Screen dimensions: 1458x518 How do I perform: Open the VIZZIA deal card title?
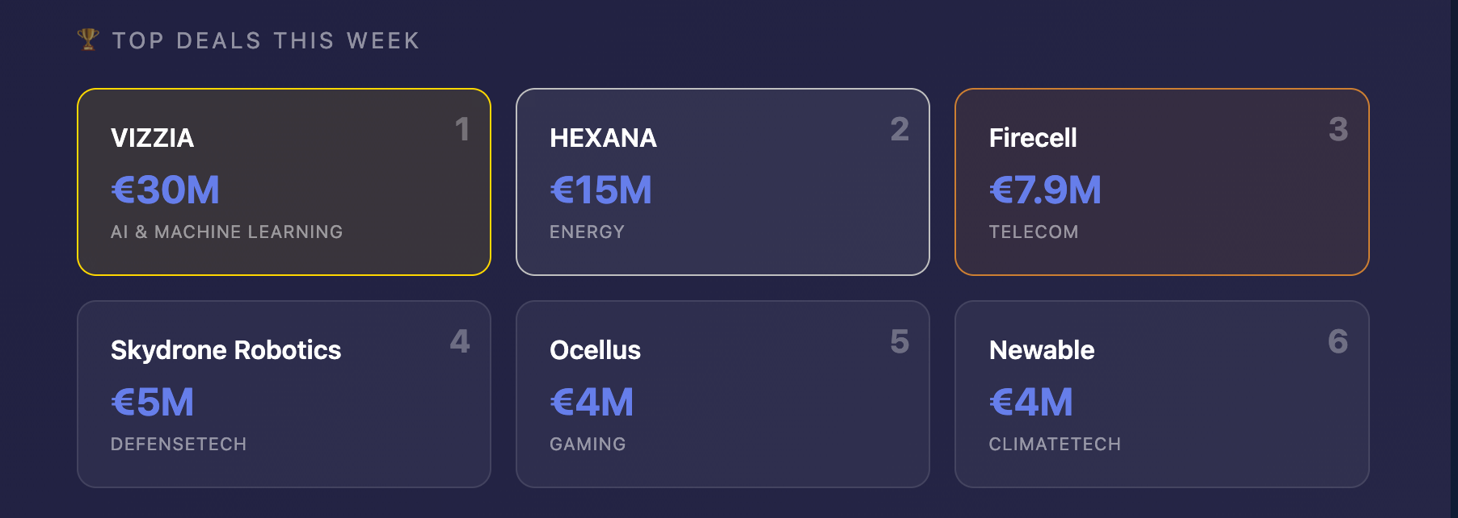pyautogui.click(x=152, y=138)
